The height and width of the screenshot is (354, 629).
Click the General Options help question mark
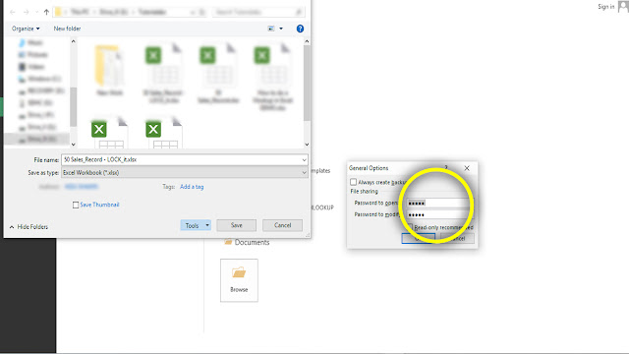pyautogui.click(x=446, y=168)
